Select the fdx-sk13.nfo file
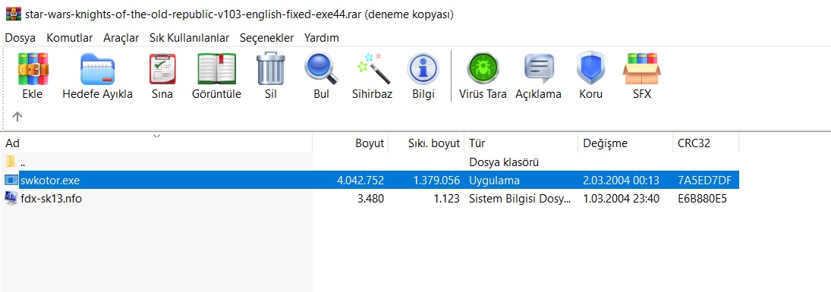The width and height of the screenshot is (831, 292). (x=51, y=199)
